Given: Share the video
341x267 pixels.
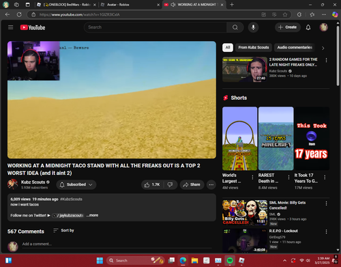Looking at the screenshot, I should pos(192,184).
